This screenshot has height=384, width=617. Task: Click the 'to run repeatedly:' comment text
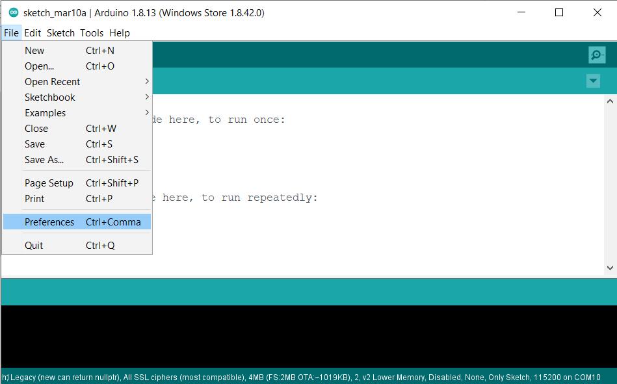[259, 198]
